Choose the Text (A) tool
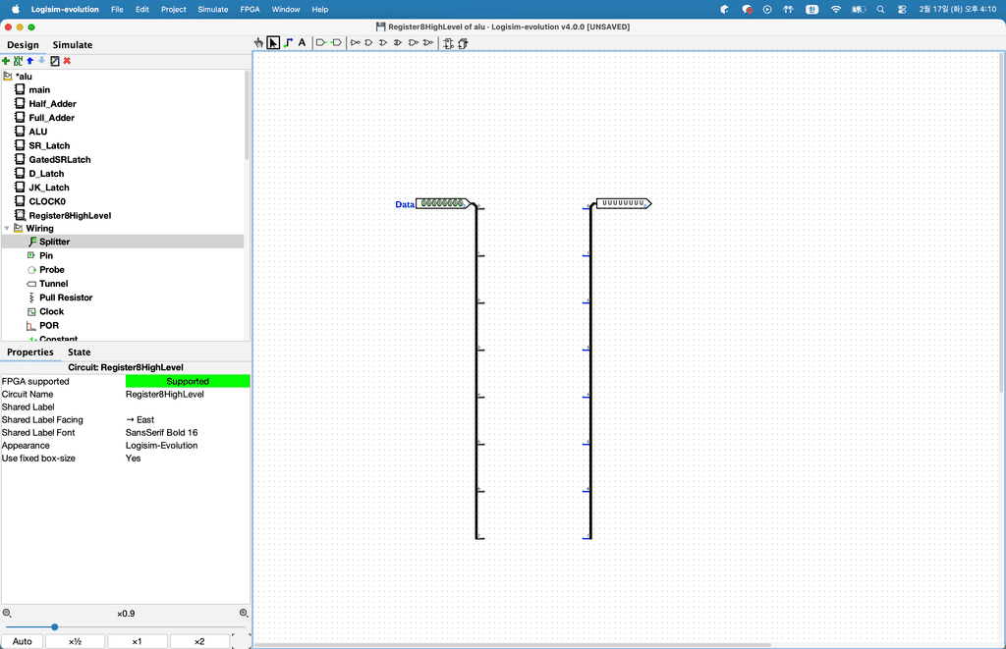The height and width of the screenshot is (649, 1006). pos(302,43)
